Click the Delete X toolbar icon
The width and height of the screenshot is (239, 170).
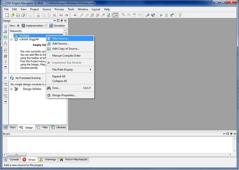[54, 15]
